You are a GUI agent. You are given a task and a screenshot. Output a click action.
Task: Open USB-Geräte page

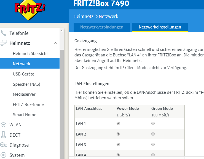tap(23, 74)
